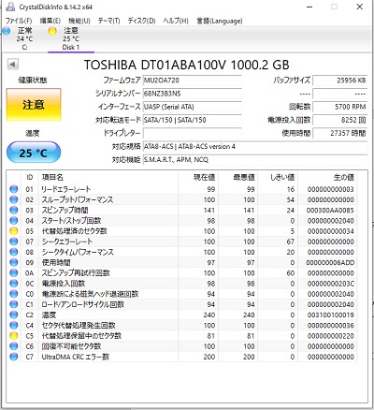Click the blue icon of row 09 使用時間
This screenshot has height=410, width=374.
coord(14,262)
